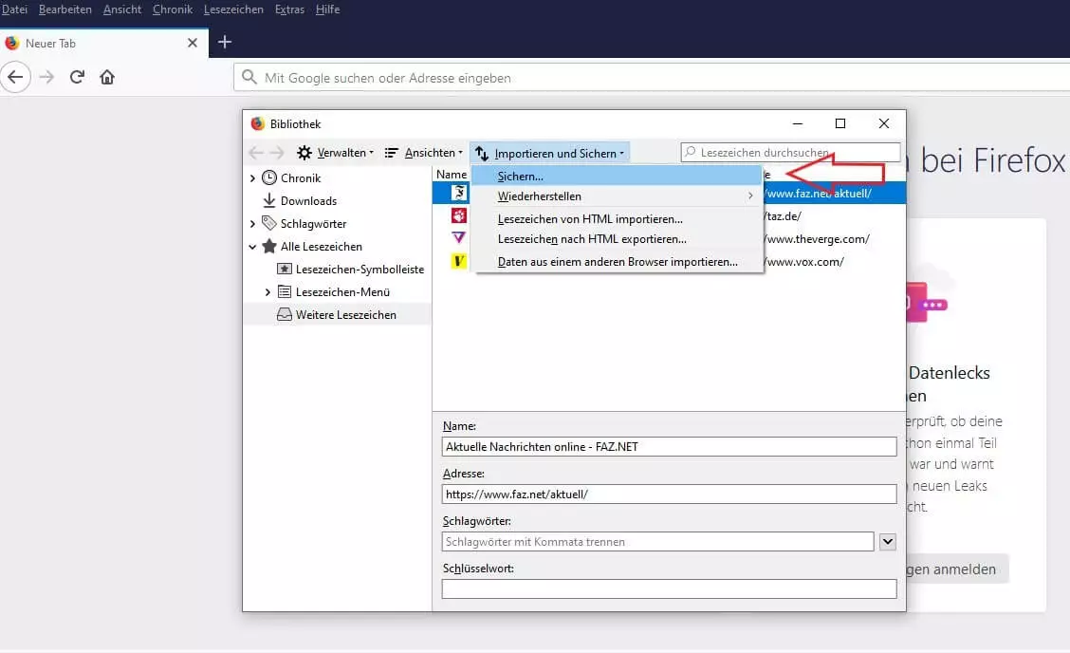Select Lesezeichen nach HTML exportieren

[x=592, y=239]
